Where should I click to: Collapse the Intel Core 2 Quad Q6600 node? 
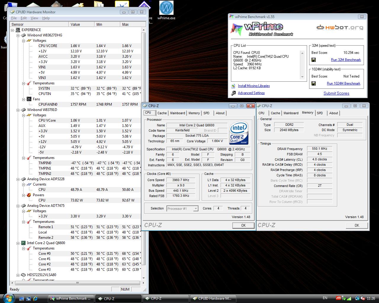[x=18, y=243]
